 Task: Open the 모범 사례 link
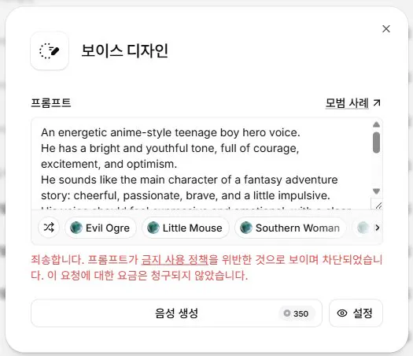pos(347,102)
